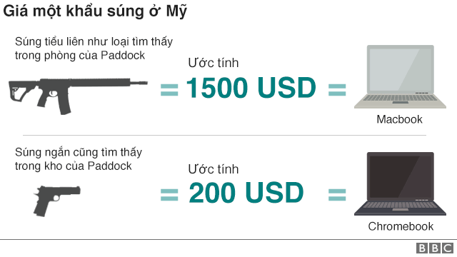Click the equals sign before 200 USD
457x257 pixels.
click(x=169, y=195)
